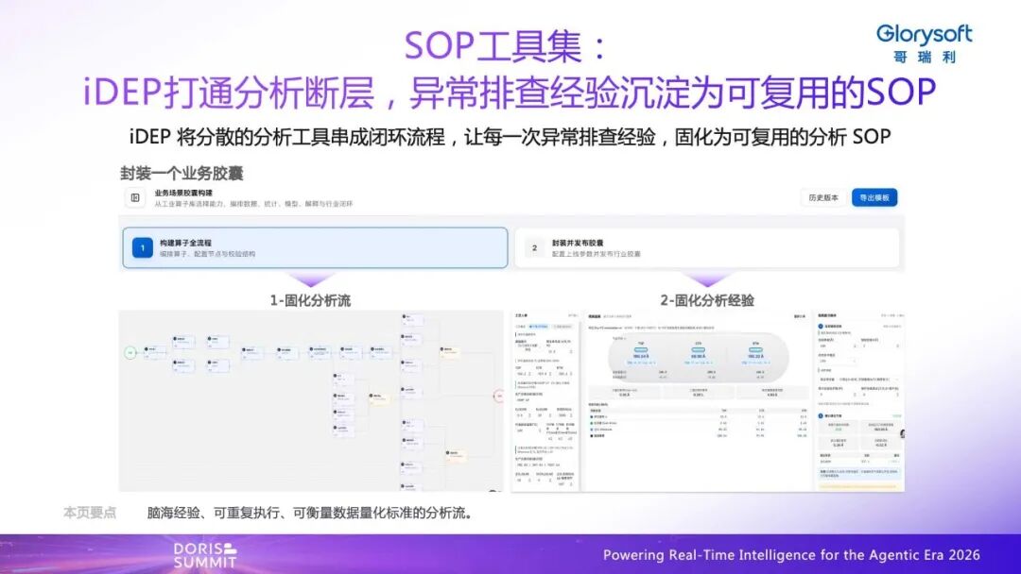The width and height of the screenshot is (1021, 574).
Task: Click the Glorysoft 哥瑞利 logo
Action: point(924,43)
